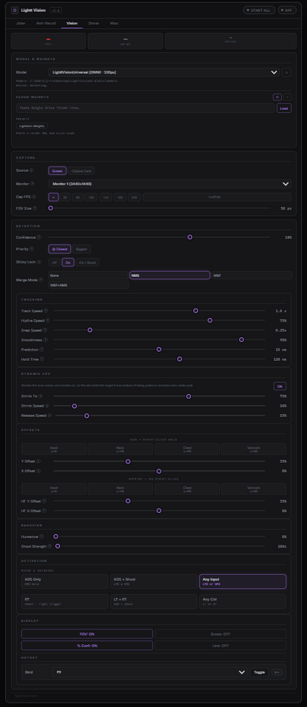
Task: Click the purple icon button in the Cloud Weights header
Action: point(277,97)
